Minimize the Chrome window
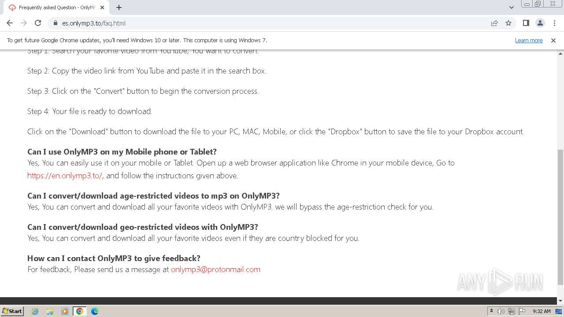 point(527,4)
